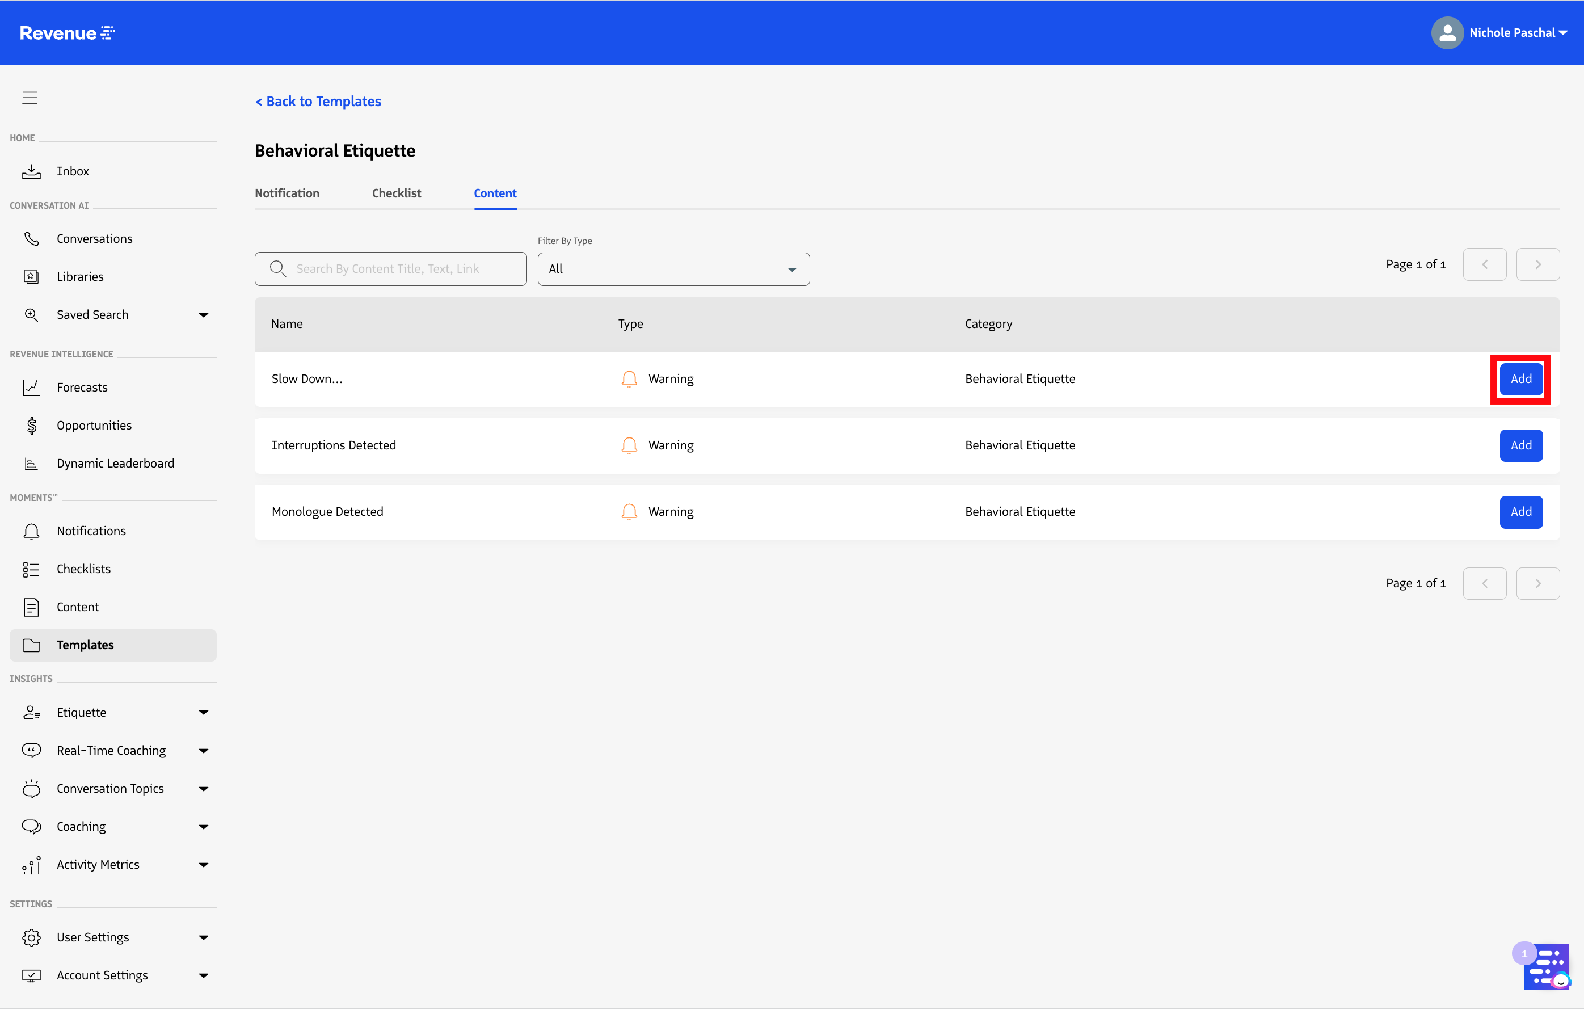The height and width of the screenshot is (1010, 1584).
Task: Click the Etiquette person icon
Action: point(32,713)
